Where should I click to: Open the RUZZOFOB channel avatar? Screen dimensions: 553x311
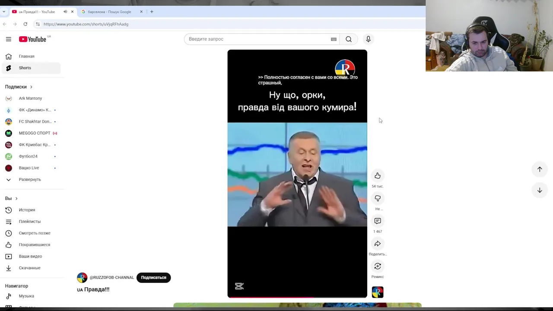82,278
